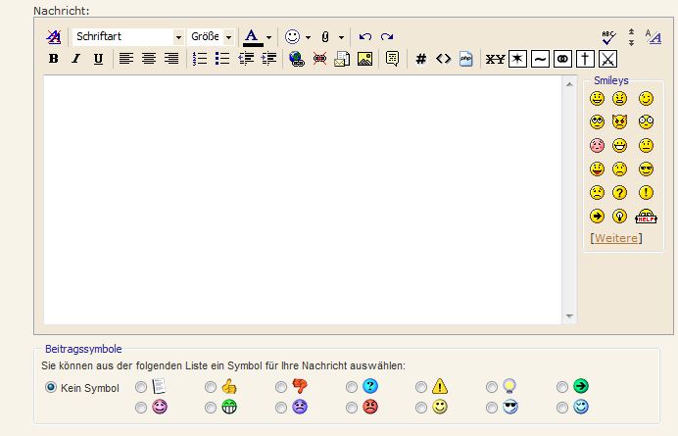Screen dimensions: 678x436
Task: Undo the last edit
Action: (365, 36)
